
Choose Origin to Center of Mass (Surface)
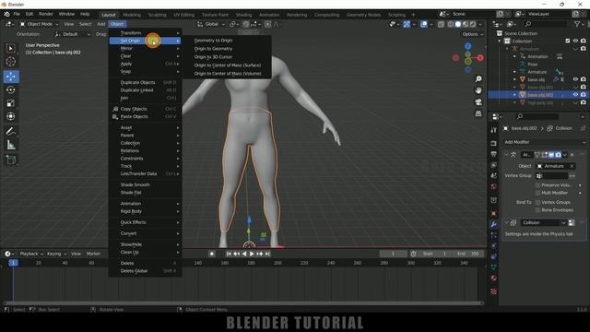228,65
